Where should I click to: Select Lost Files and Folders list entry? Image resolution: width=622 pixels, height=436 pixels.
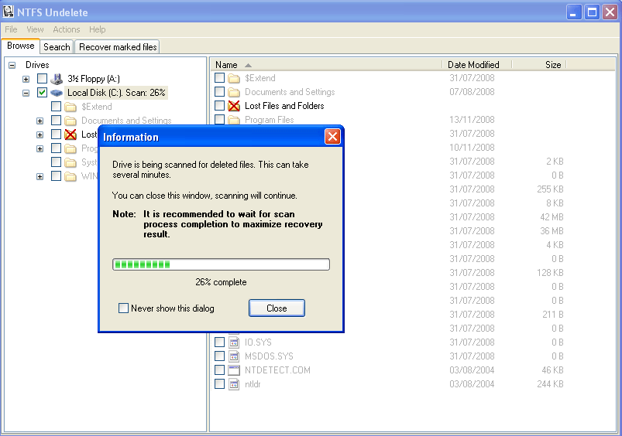284,106
